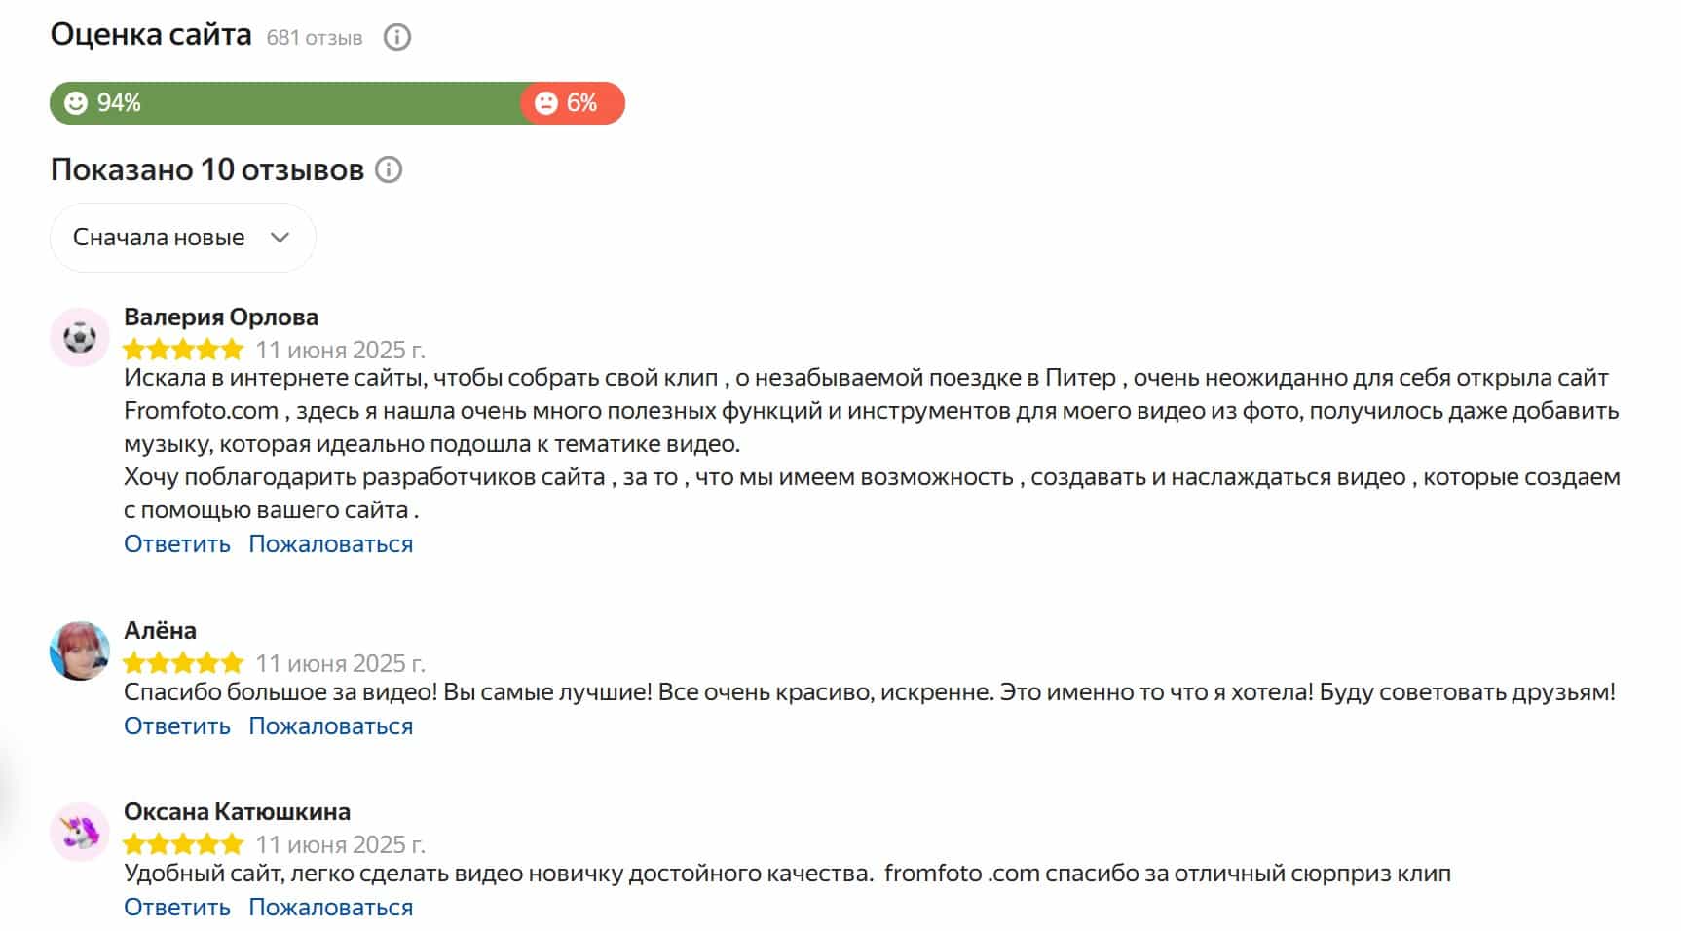Click 'Ответить' under Алёна's review
Viewport: 1681px width, 931px height.
[175, 726]
